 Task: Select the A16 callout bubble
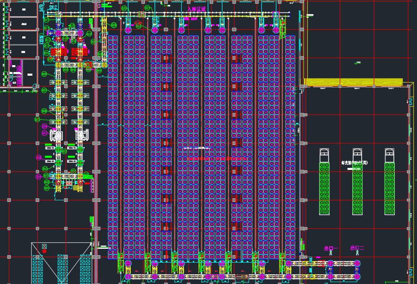(x=73, y=41)
